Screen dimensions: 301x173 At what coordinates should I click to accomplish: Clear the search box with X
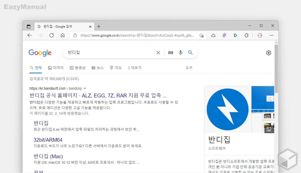[158, 53]
